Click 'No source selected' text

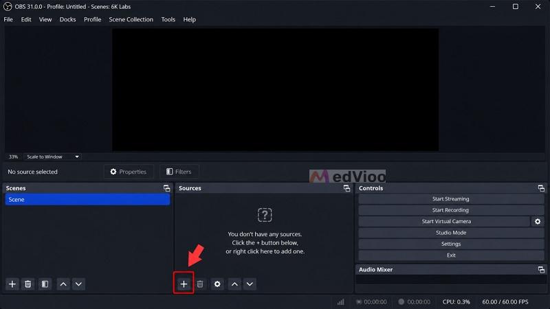[x=32, y=172]
